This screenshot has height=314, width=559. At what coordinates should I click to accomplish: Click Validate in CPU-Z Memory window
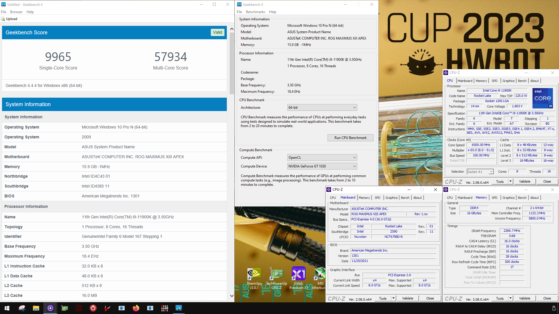(525, 298)
